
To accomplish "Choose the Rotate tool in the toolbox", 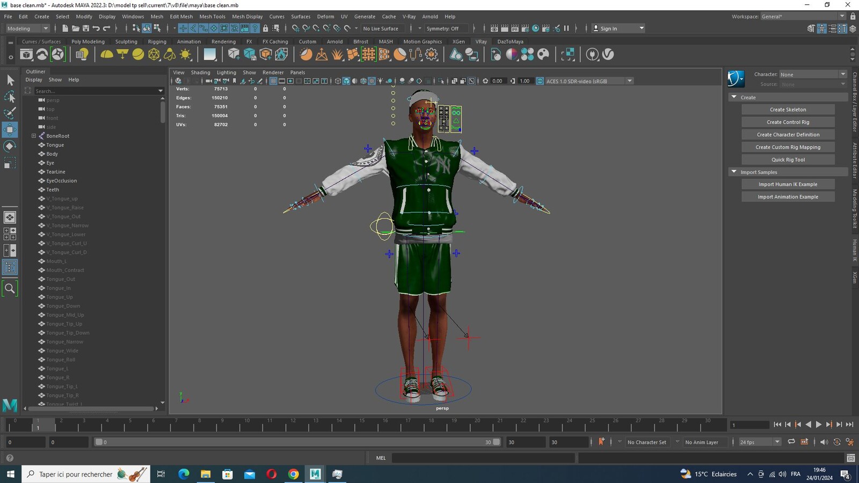I will click(10, 146).
